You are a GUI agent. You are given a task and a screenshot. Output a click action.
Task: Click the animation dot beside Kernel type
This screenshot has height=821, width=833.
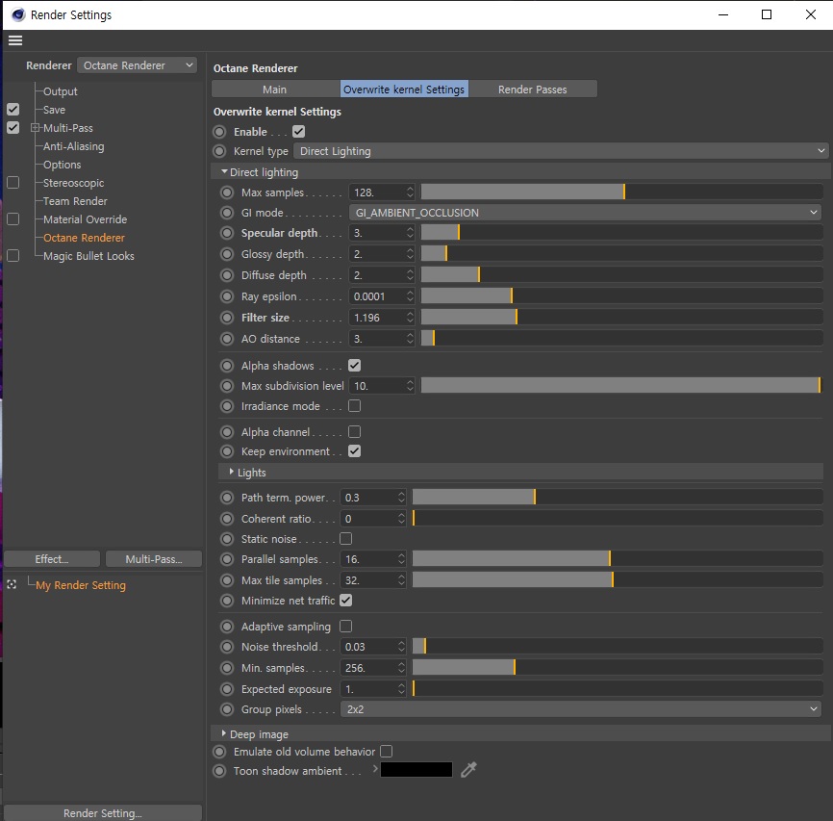(x=219, y=151)
